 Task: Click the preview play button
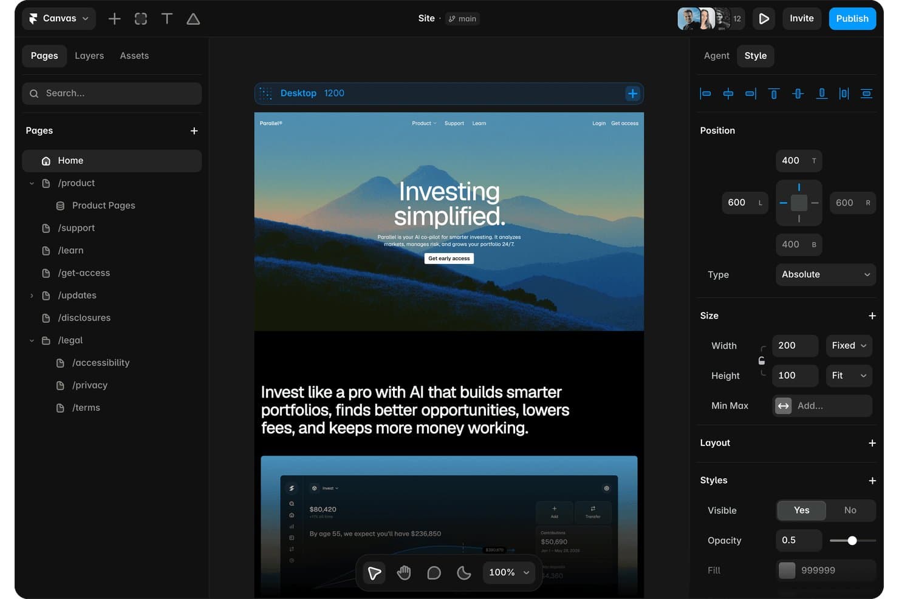(x=764, y=19)
